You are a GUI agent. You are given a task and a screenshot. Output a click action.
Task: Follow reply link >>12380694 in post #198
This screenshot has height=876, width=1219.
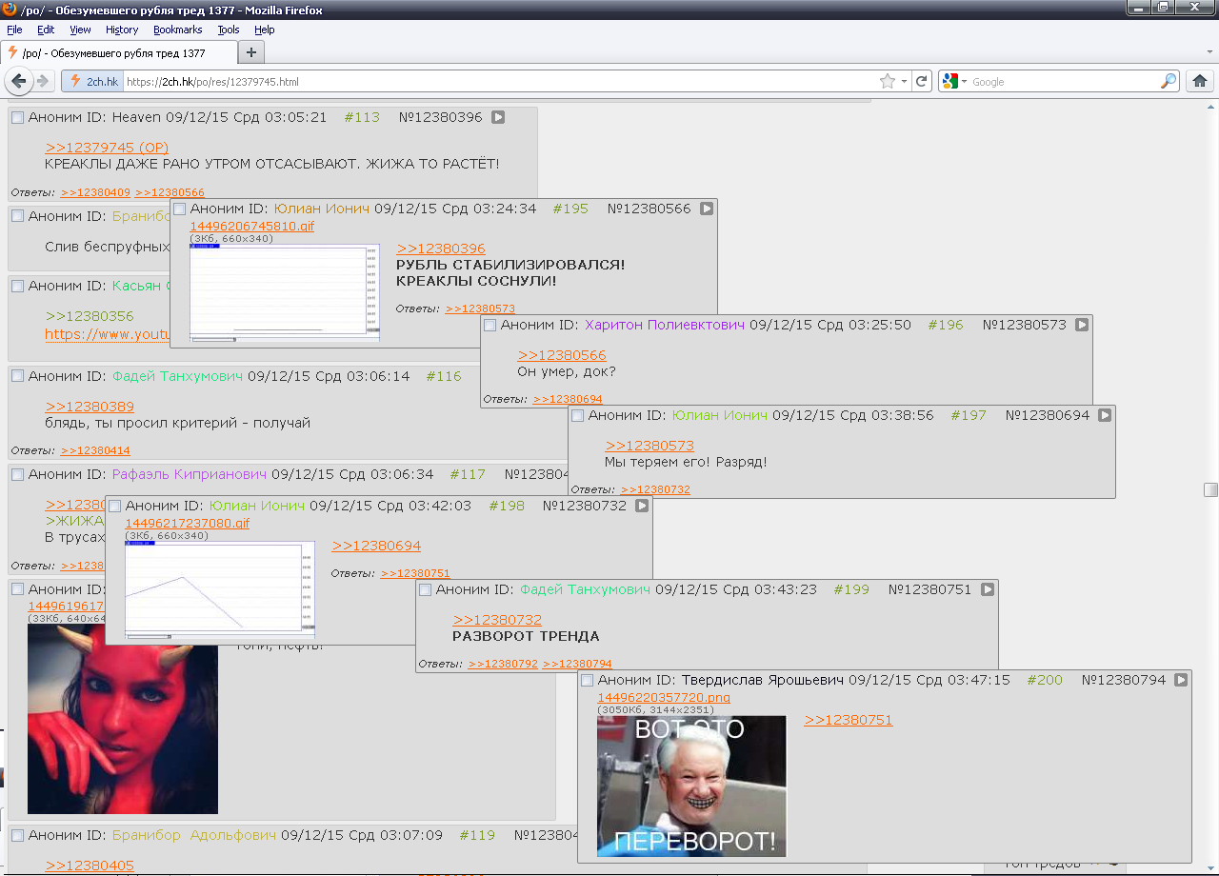point(376,546)
